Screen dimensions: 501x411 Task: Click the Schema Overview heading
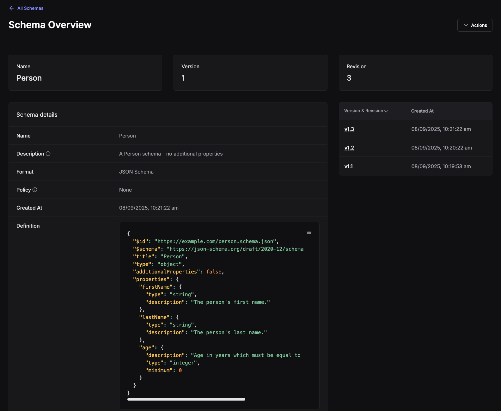pyautogui.click(x=50, y=25)
